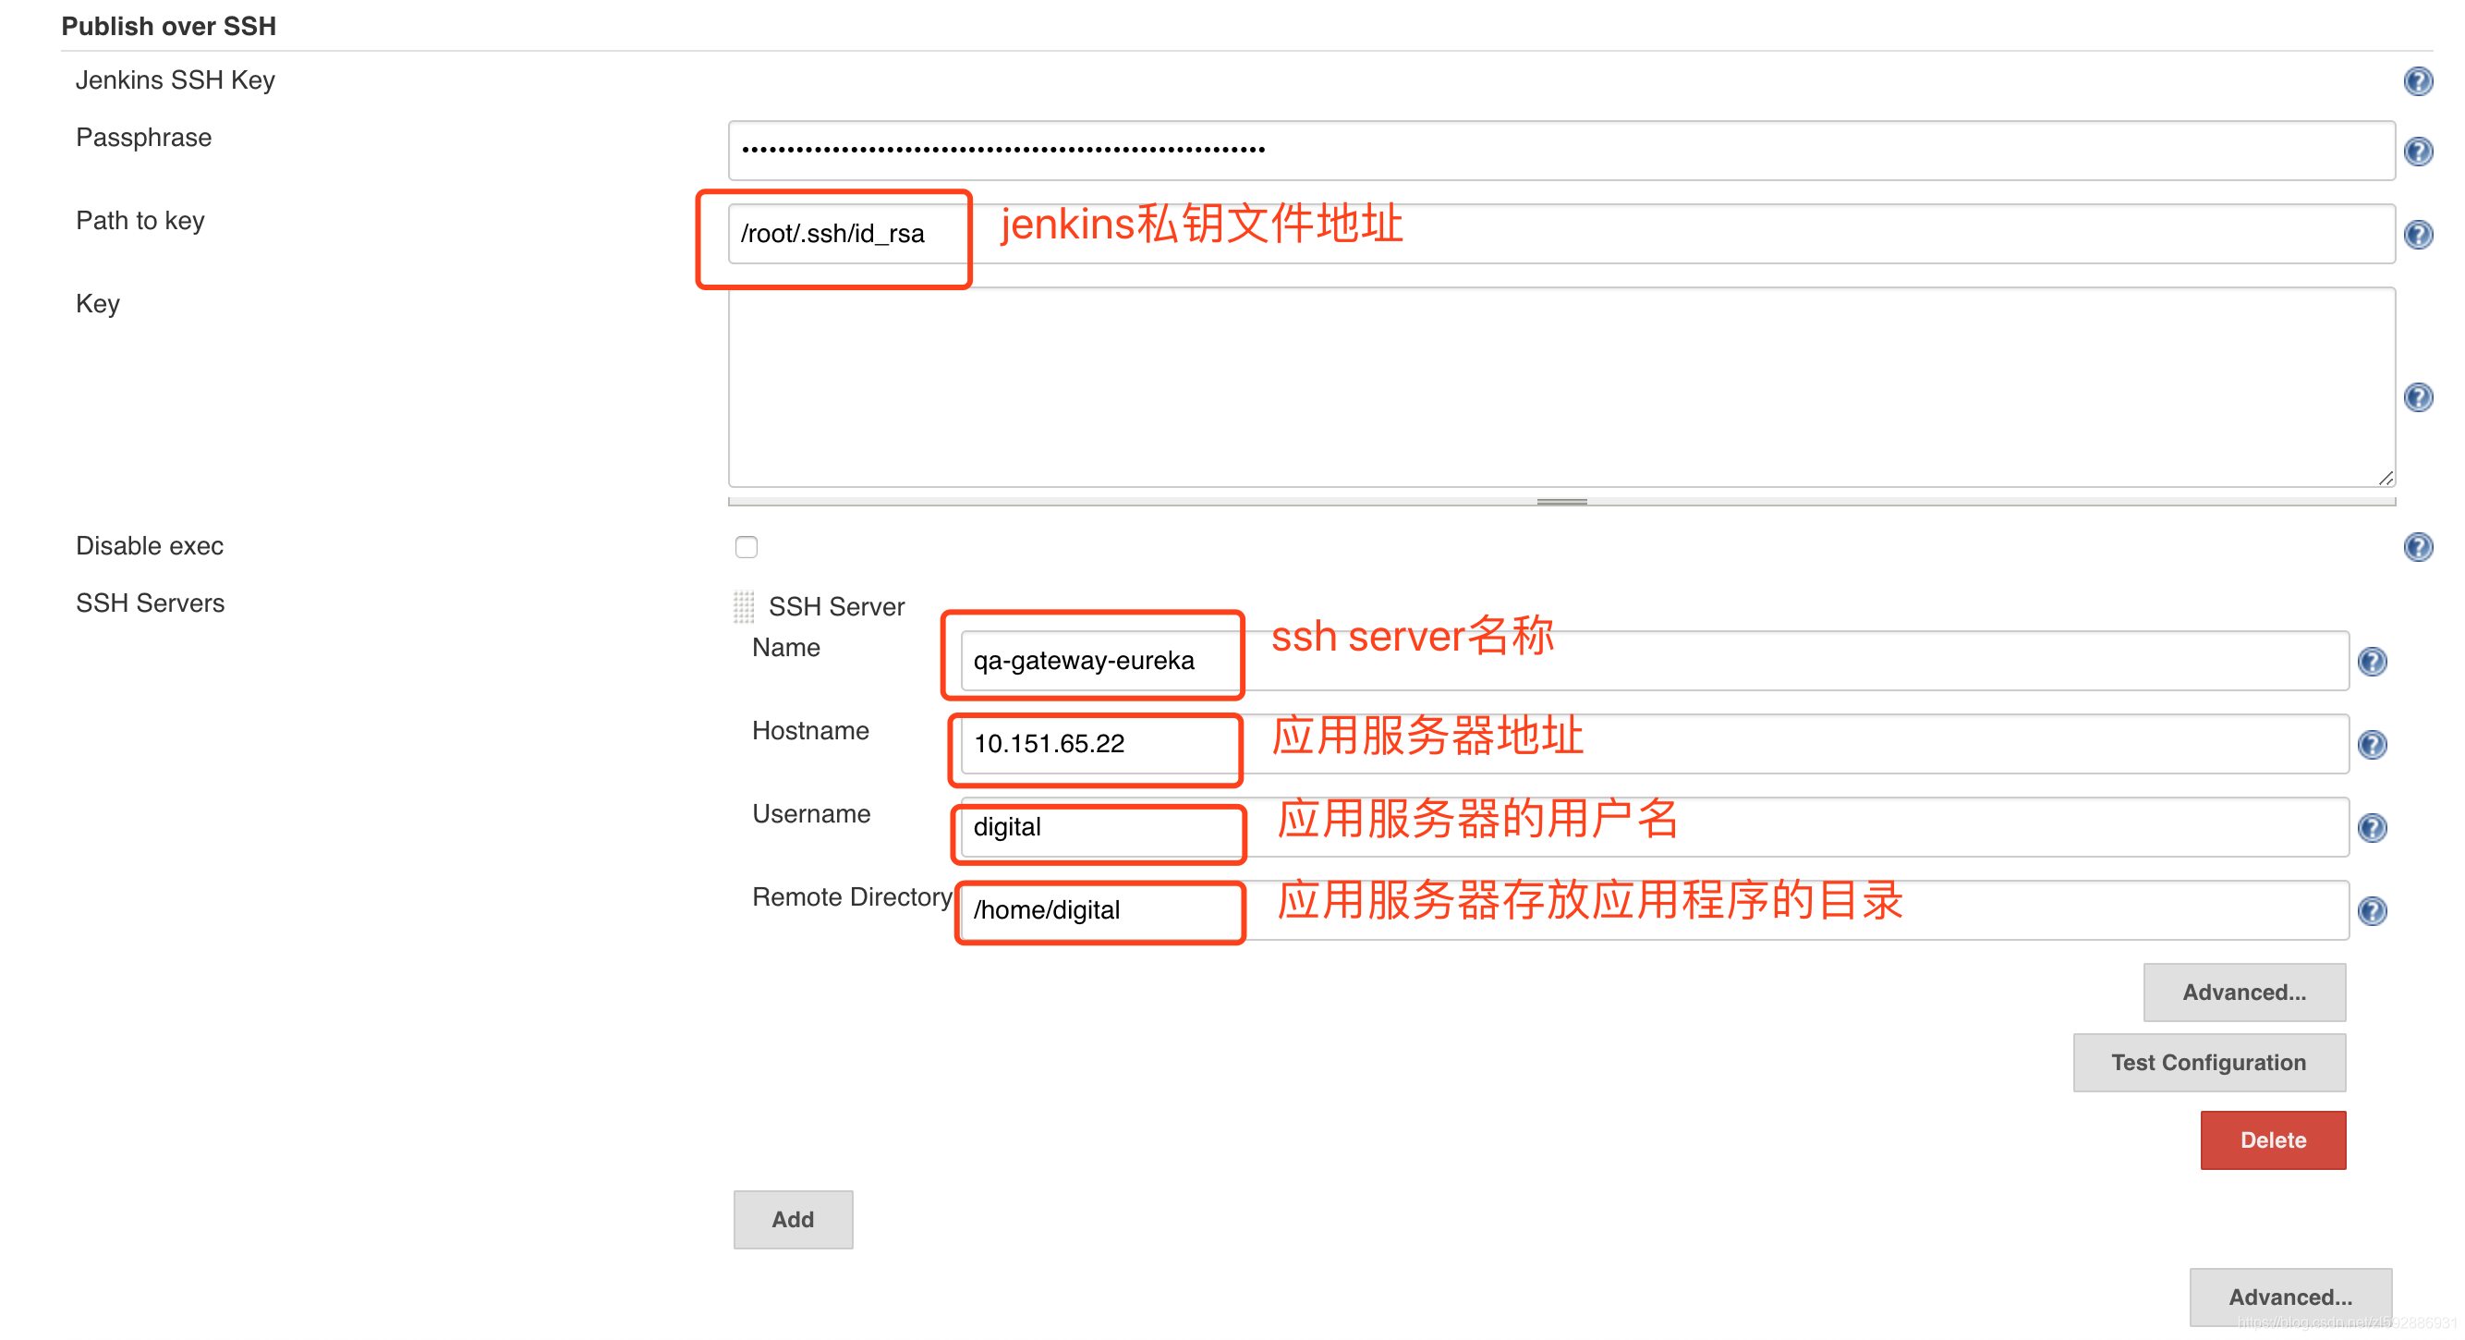Viewport: 2465px width, 1340px height.
Task: Click help icon for Path to key
Action: coord(2417,235)
